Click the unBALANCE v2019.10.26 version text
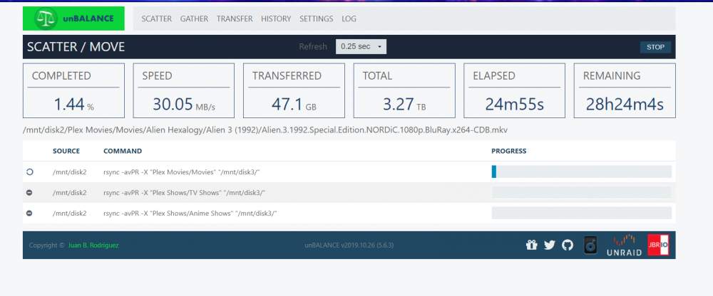 point(349,245)
